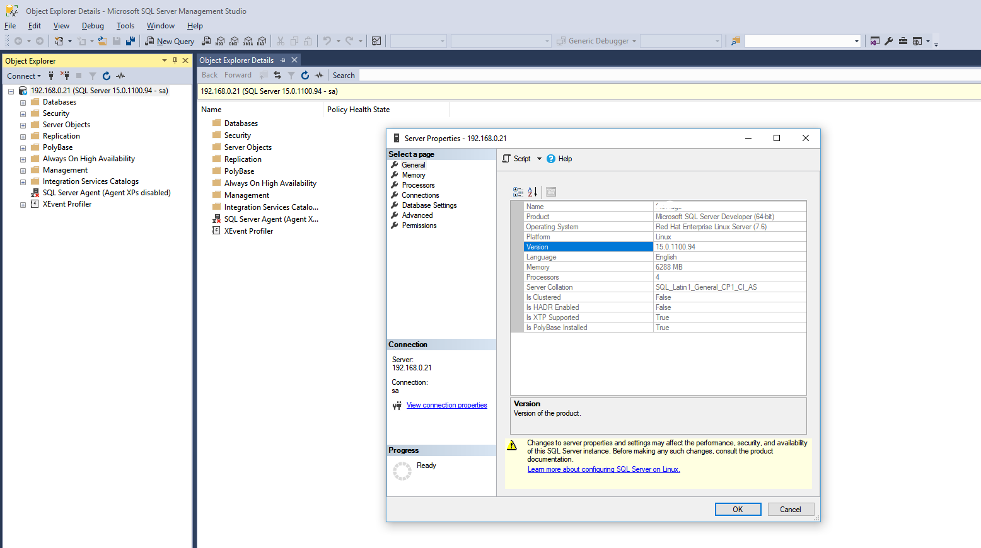This screenshot has height=548, width=981.
Task: Click OK to close Server Properties
Action: [738, 509]
